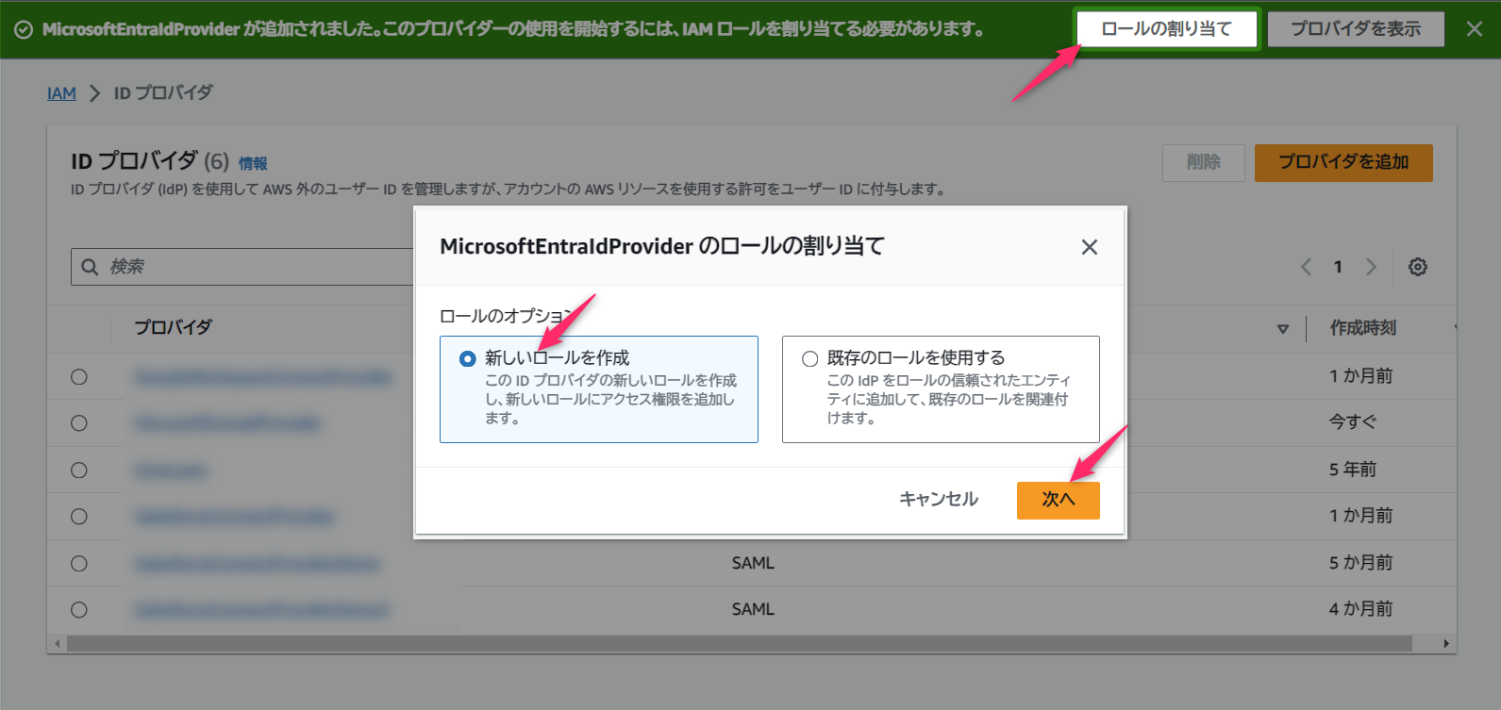Click scrollbar right arrow
Image resolution: width=1501 pixels, height=710 pixels.
1446,644
